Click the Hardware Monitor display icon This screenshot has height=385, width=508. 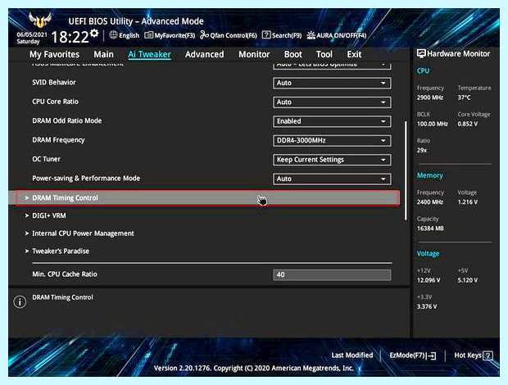coord(421,54)
